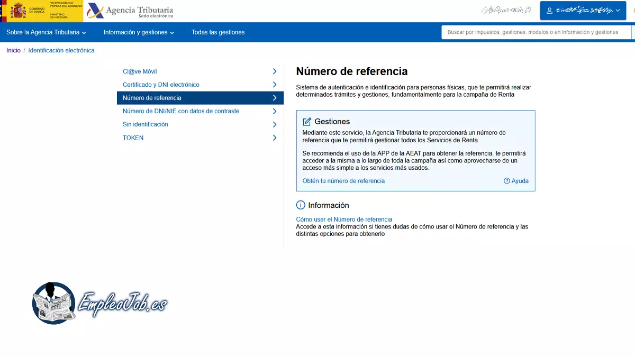Open Todas las gestiones
This screenshot has height=357, width=635.
[218, 32]
